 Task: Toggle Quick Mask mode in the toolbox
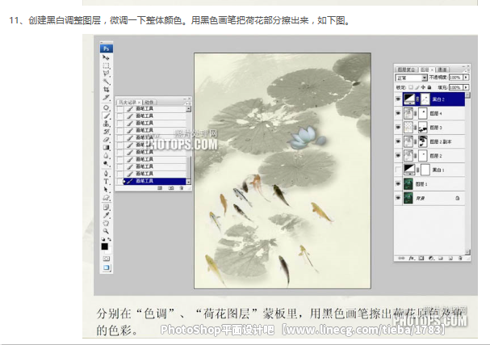(x=107, y=259)
